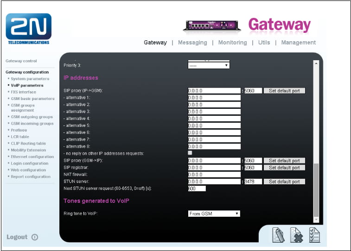Open Gateway control in sidebar
Screen dimensions: 351x251
21,61
